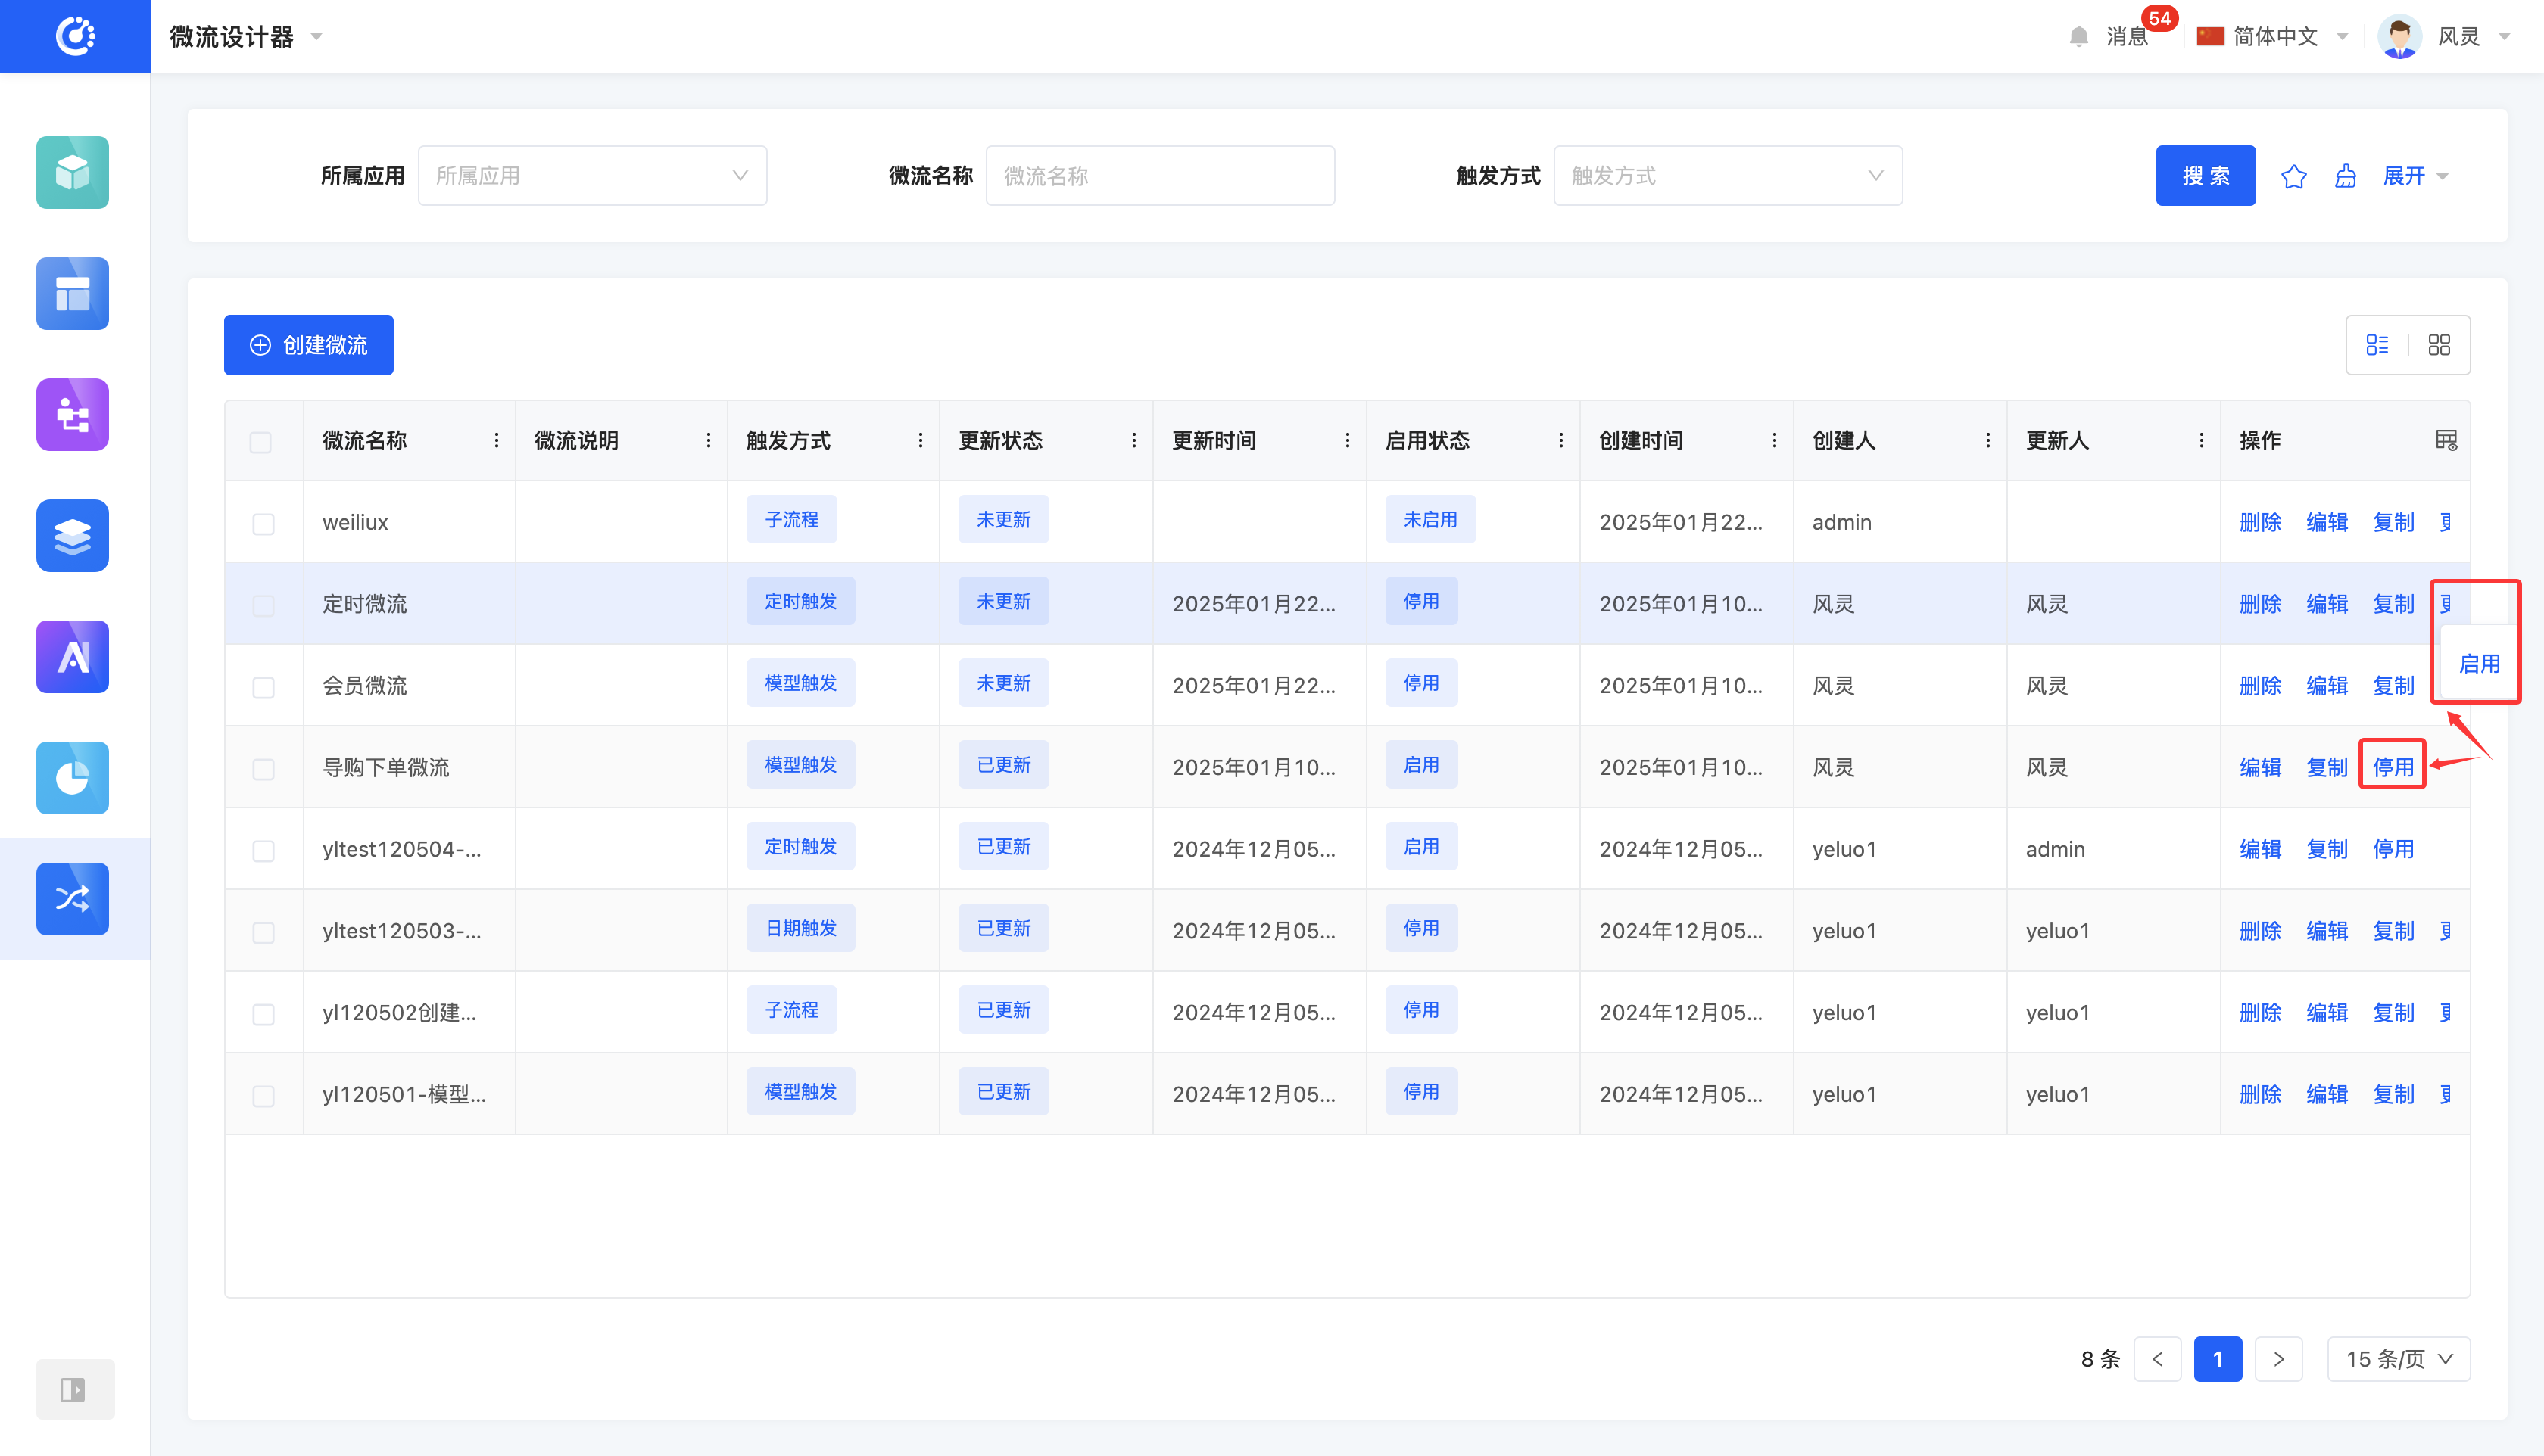Open the AI module in sidebar
The image size is (2544, 1456).
pos(72,657)
